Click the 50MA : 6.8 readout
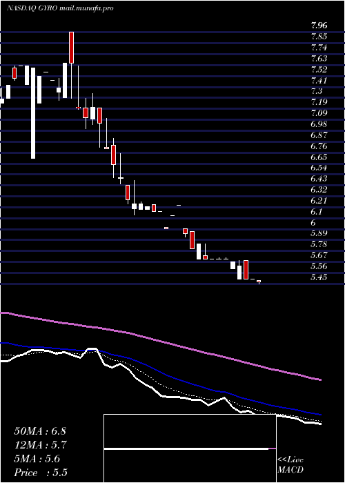This screenshot has width=345, height=483. (x=40, y=431)
